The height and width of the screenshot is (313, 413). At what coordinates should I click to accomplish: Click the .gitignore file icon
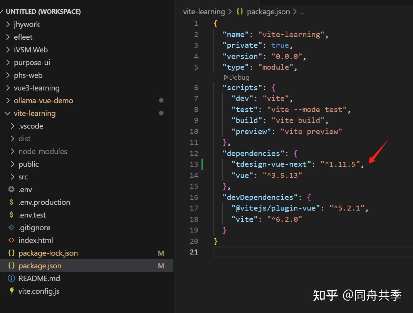12,227
